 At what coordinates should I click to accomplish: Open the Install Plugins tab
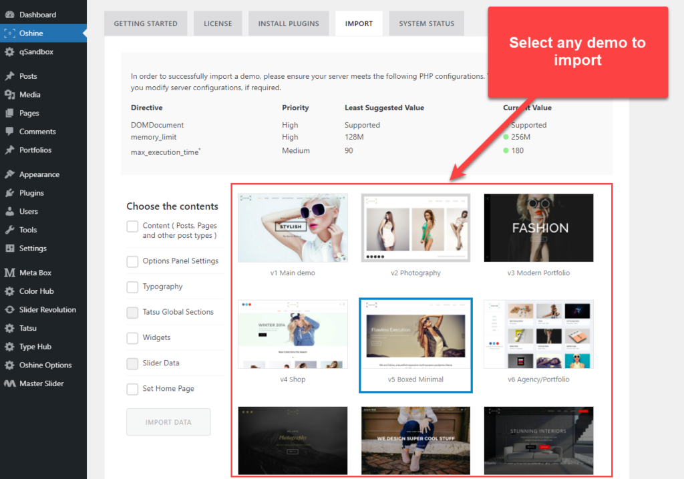[289, 23]
